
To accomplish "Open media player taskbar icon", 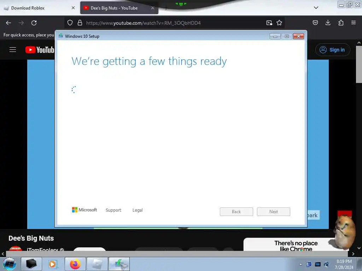I will 53,264.
